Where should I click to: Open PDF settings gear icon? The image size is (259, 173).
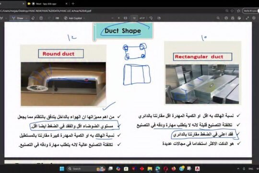[254, 18]
